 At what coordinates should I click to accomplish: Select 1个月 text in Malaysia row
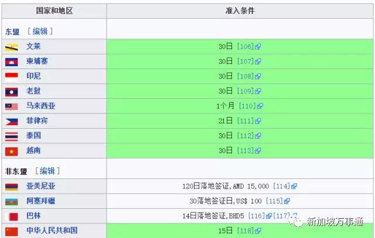pos(225,106)
